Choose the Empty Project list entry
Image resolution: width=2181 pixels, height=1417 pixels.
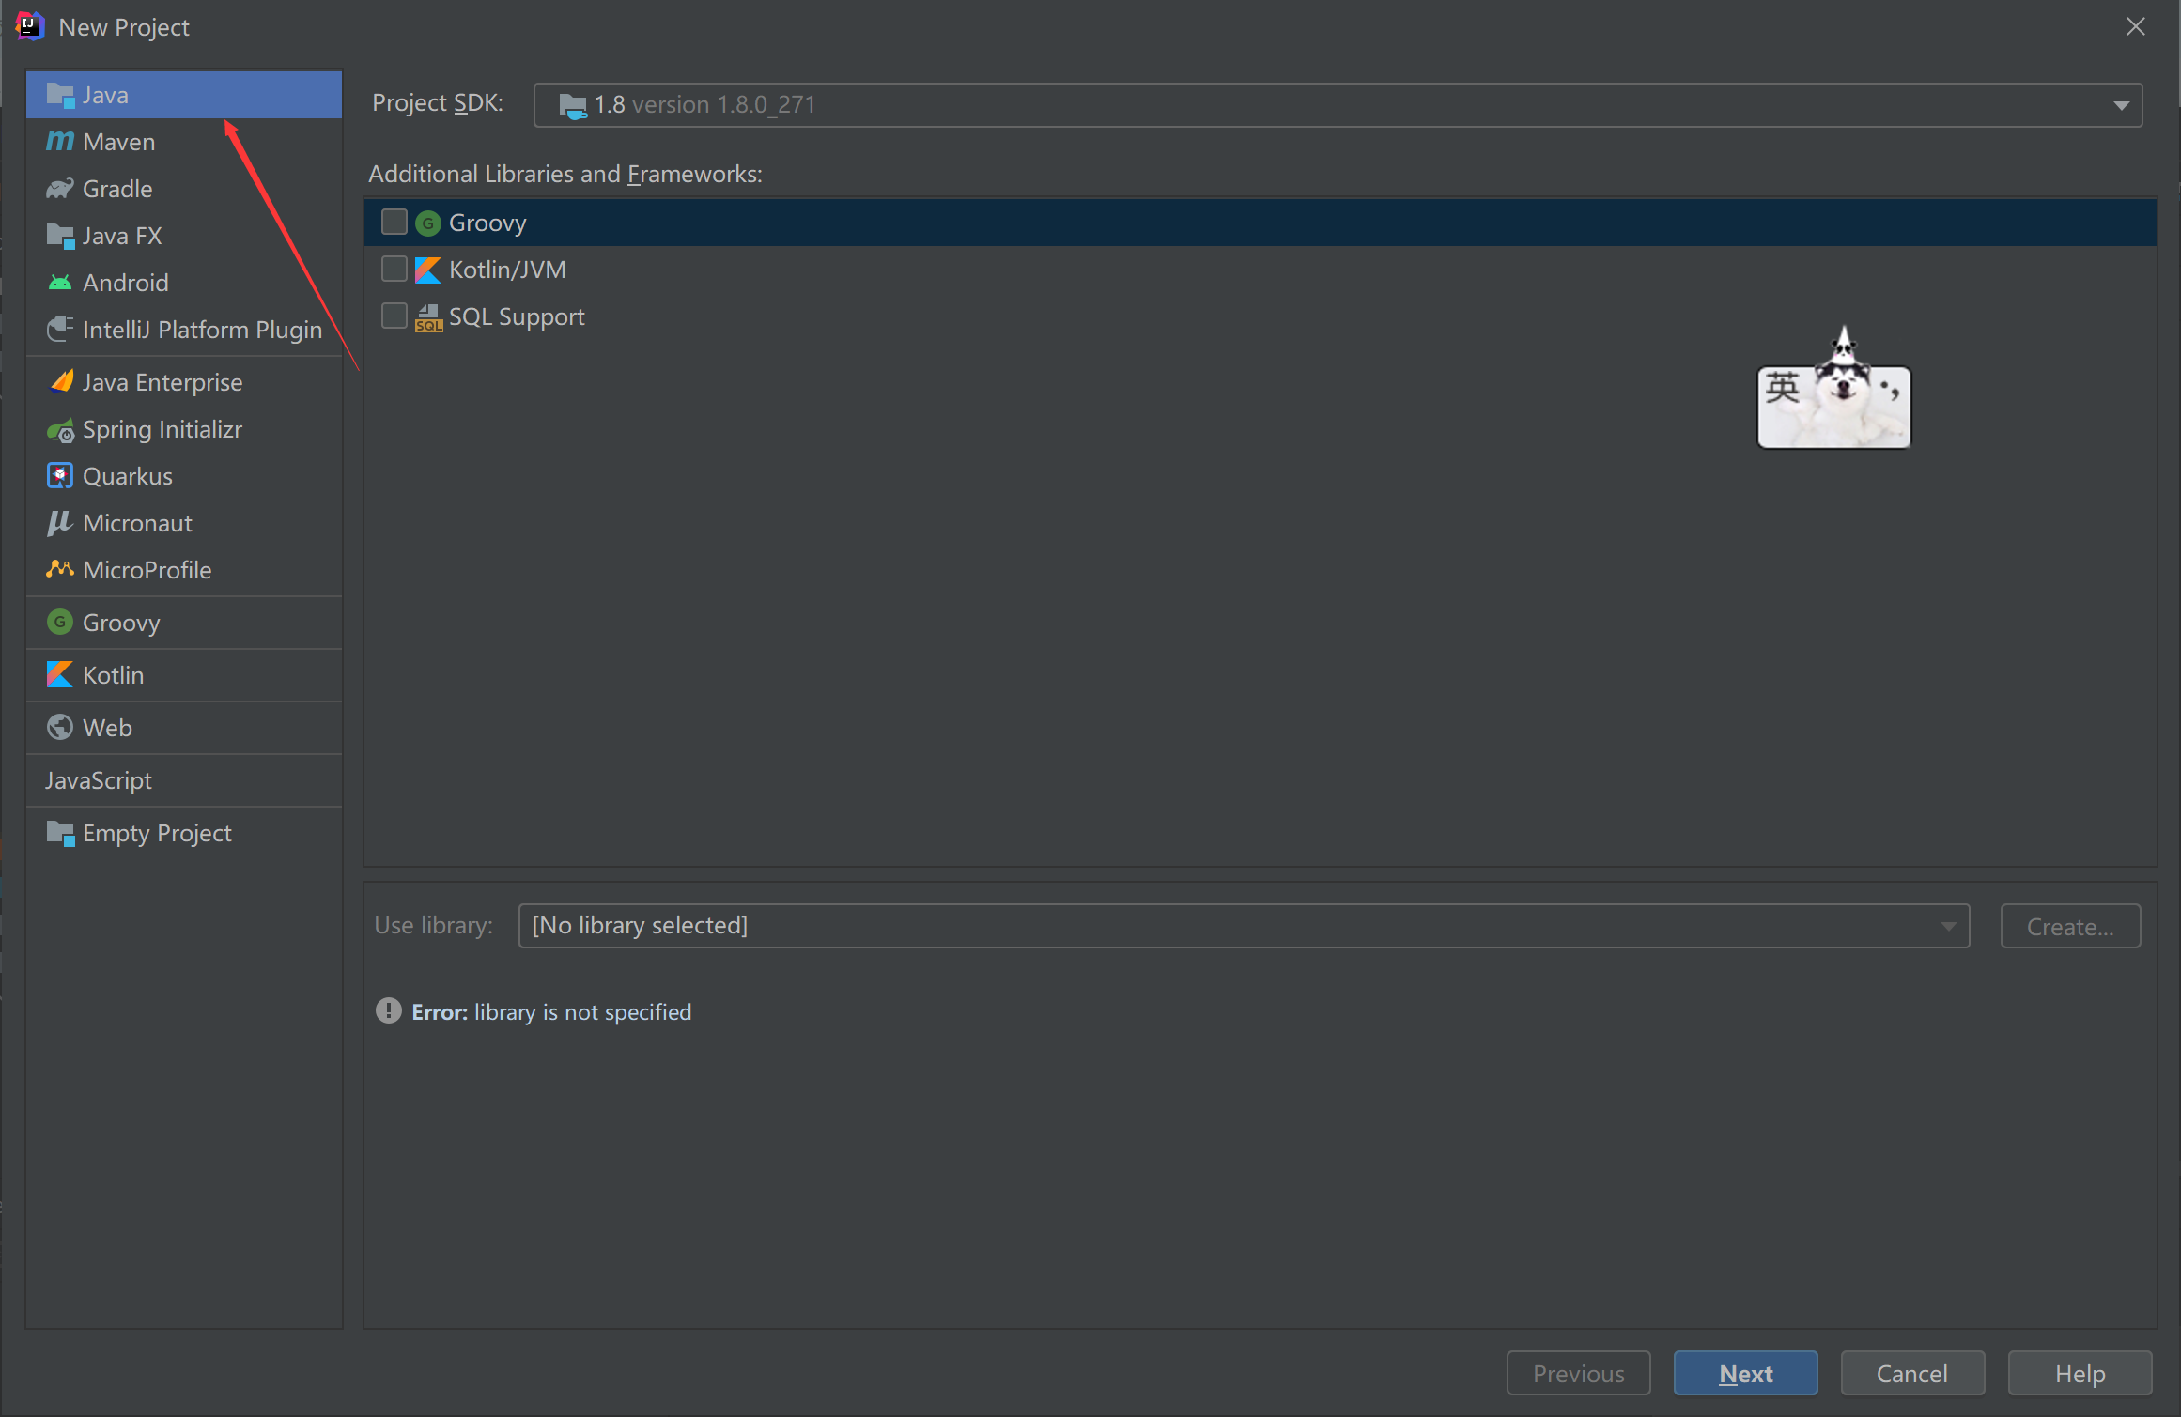[x=156, y=833]
